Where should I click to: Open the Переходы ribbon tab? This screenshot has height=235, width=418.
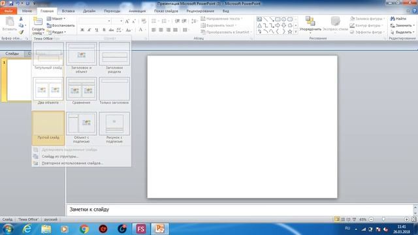tap(112, 11)
